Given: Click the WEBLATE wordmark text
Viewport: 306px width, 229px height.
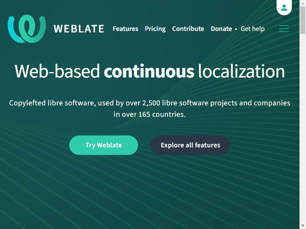Looking at the screenshot, I should 79,29.
